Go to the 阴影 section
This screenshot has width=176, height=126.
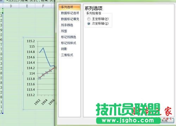[64, 49]
